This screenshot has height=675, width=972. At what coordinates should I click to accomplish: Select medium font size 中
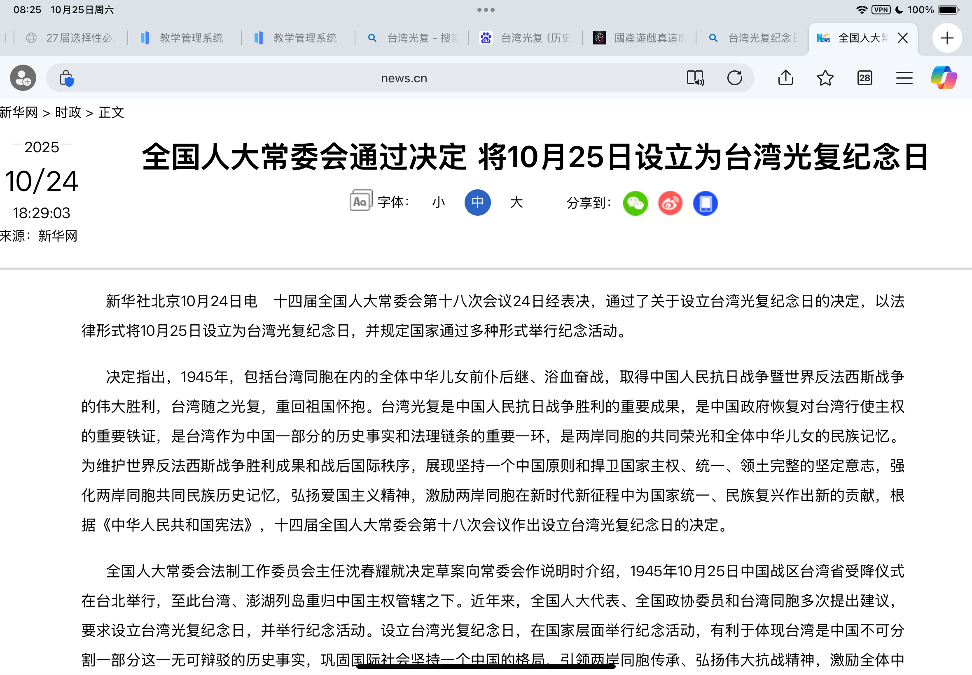tap(477, 202)
